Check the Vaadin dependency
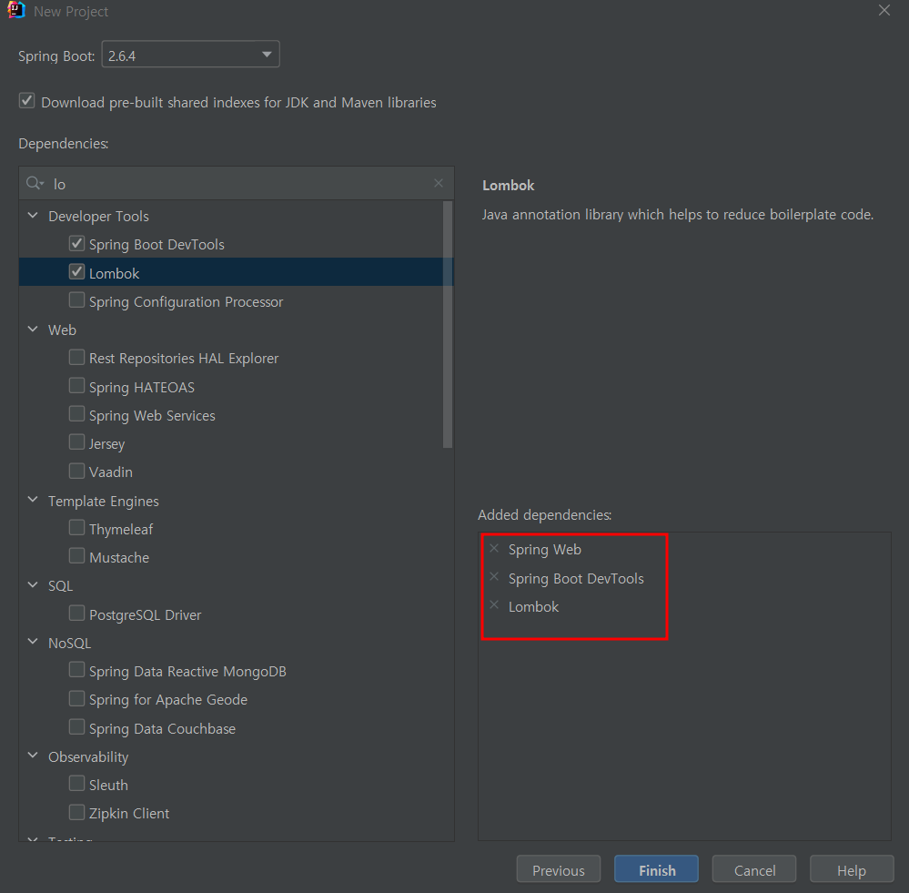Screen dimensions: 909x893 76,471
